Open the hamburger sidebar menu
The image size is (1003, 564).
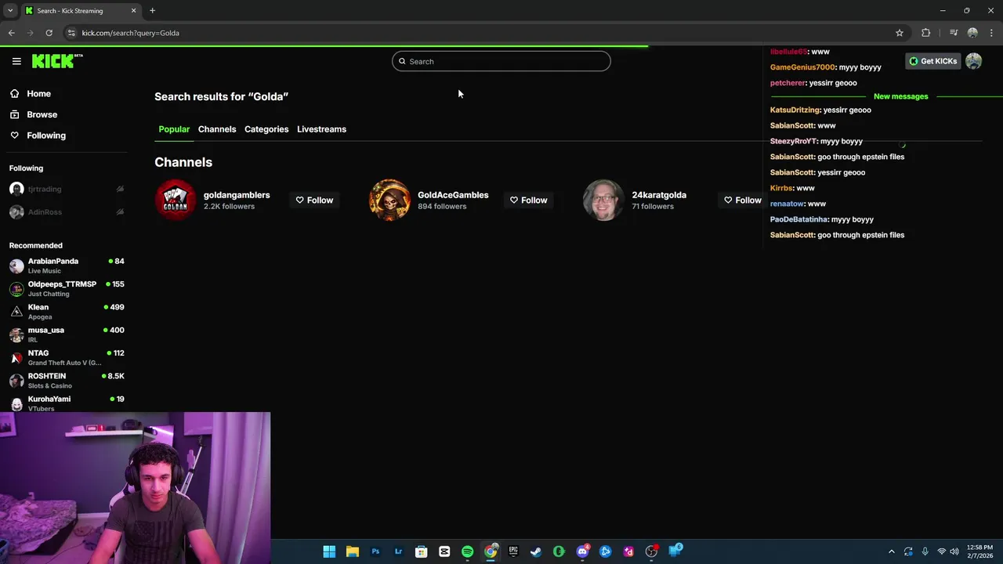(x=16, y=61)
